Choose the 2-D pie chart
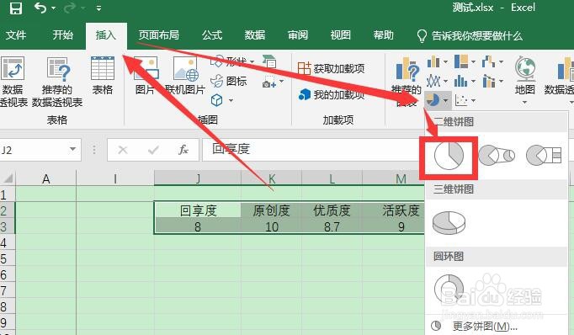The height and width of the screenshot is (335, 574). click(x=449, y=157)
